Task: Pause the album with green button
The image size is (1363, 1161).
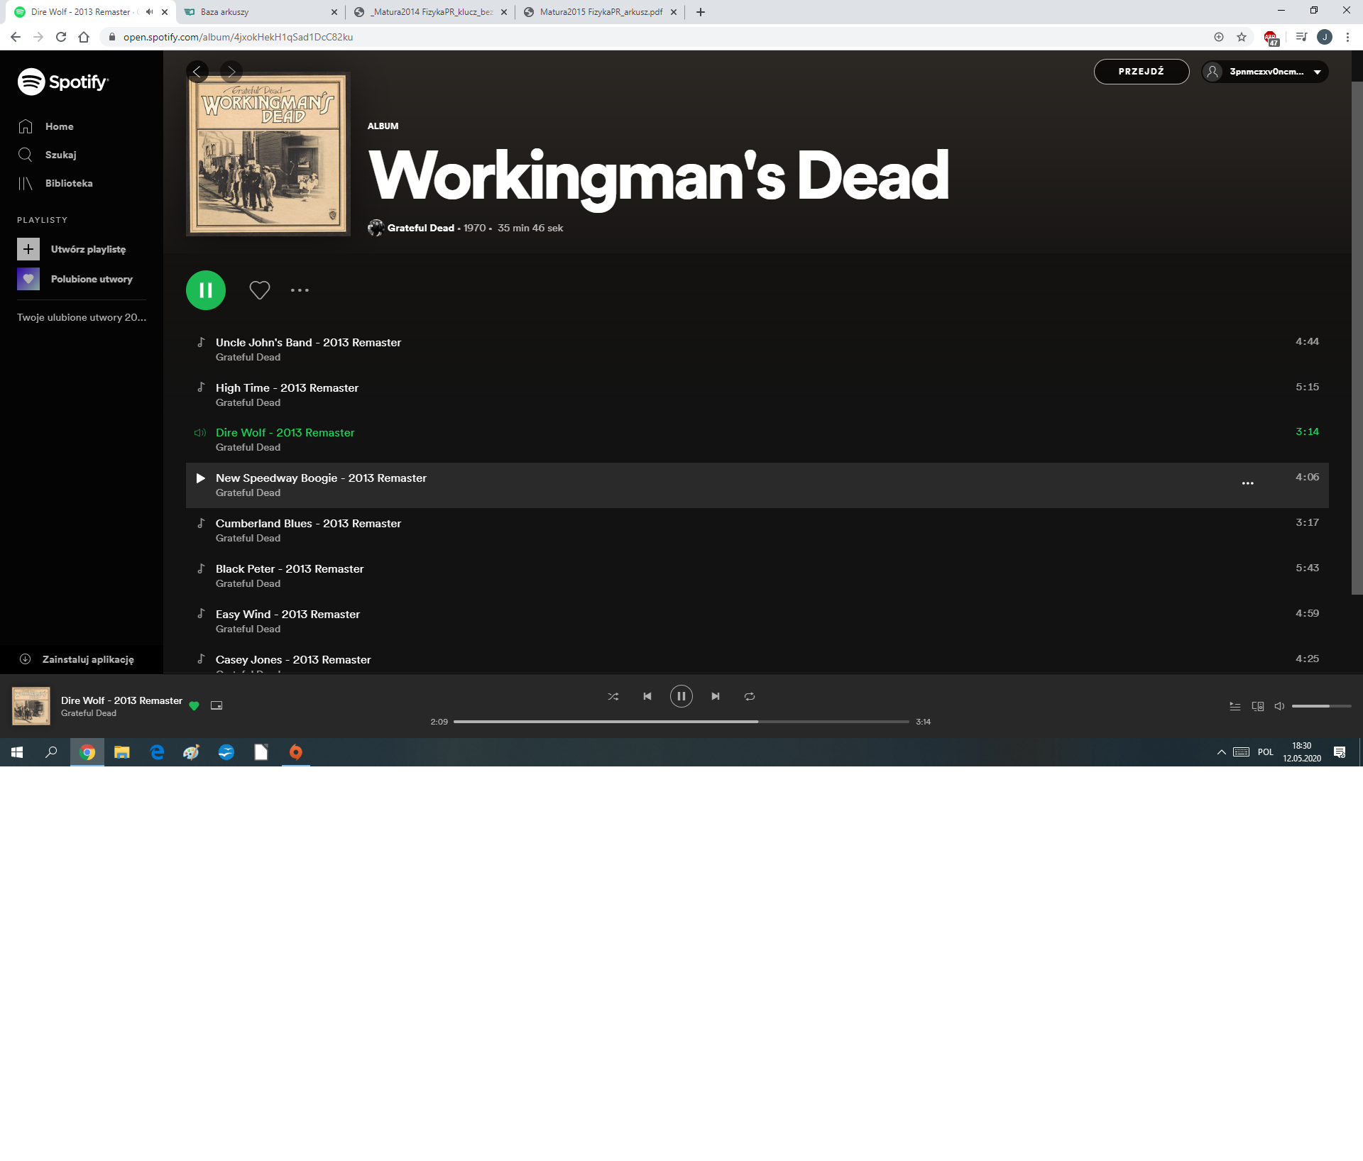Action: coord(206,290)
